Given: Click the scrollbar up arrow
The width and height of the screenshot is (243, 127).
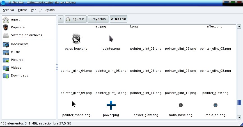Looking at the screenshot, I should 239,27.
